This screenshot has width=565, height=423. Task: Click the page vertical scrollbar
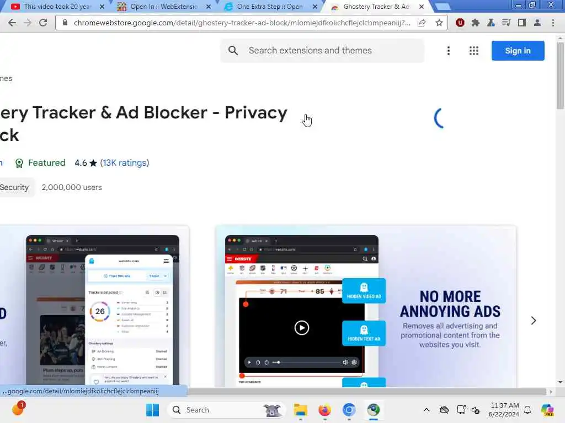tap(560, 75)
